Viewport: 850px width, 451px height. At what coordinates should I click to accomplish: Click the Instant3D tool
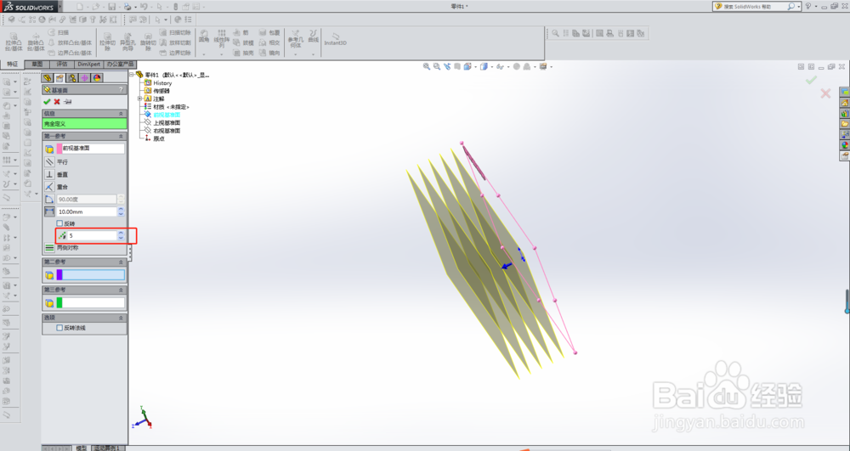335,40
